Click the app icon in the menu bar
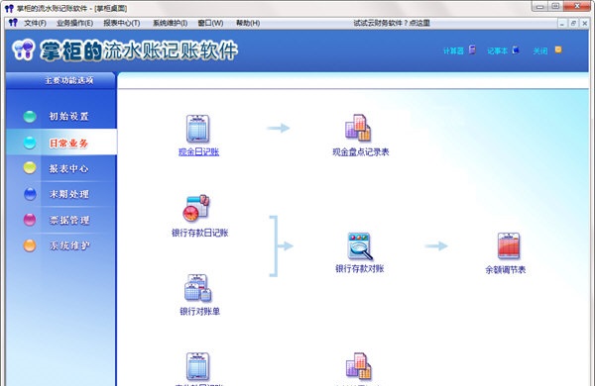Screen dimensions: 595x386 (x=13, y=23)
